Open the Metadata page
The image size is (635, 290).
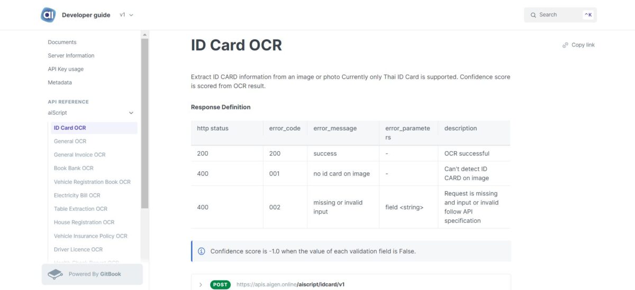click(x=60, y=82)
